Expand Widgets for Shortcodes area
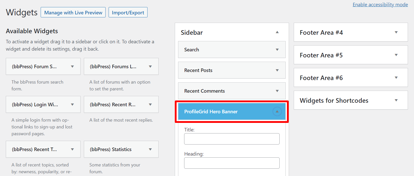The image size is (414, 176). click(x=396, y=100)
